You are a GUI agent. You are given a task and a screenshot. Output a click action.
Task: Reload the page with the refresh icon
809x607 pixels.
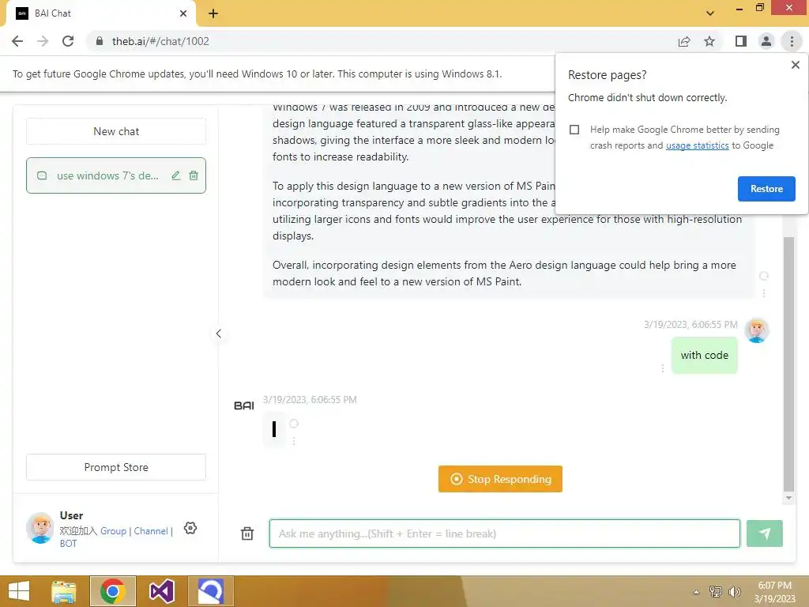tap(68, 41)
